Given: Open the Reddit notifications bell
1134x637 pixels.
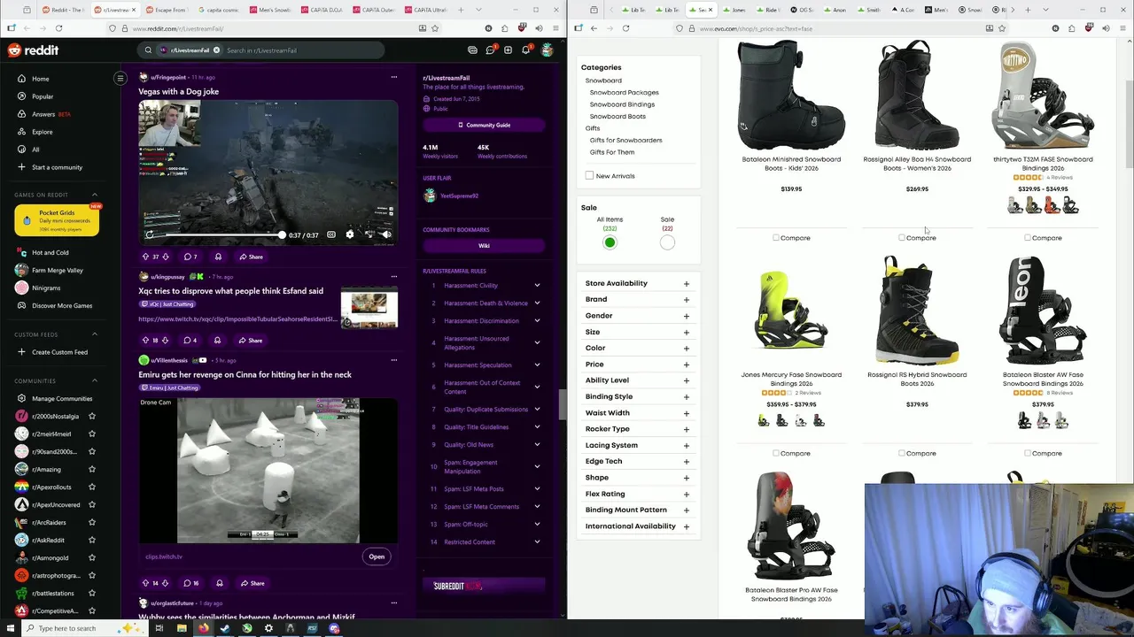Looking at the screenshot, I should coord(525,50).
